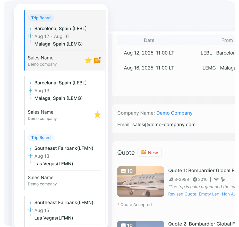Click the Quote 2: Bombardier Global title

click(x=202, y=224)
